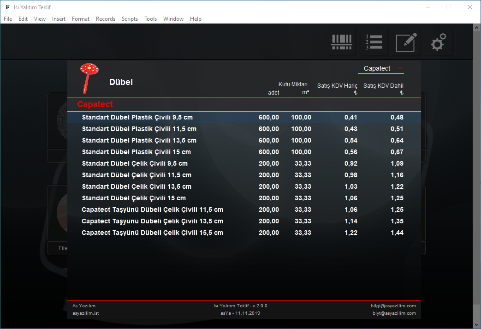Click the Dübel title text
This screenshot has height=329, width=481.
121,82
